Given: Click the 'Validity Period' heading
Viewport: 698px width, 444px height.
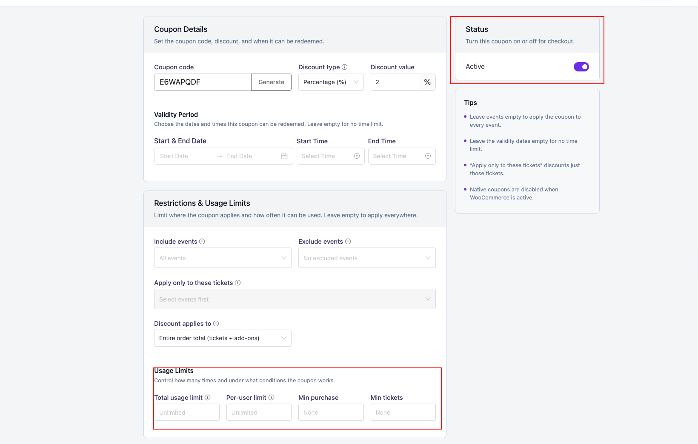Looking at the screenshot, I should pyautogui.click(x=176, y=114).
